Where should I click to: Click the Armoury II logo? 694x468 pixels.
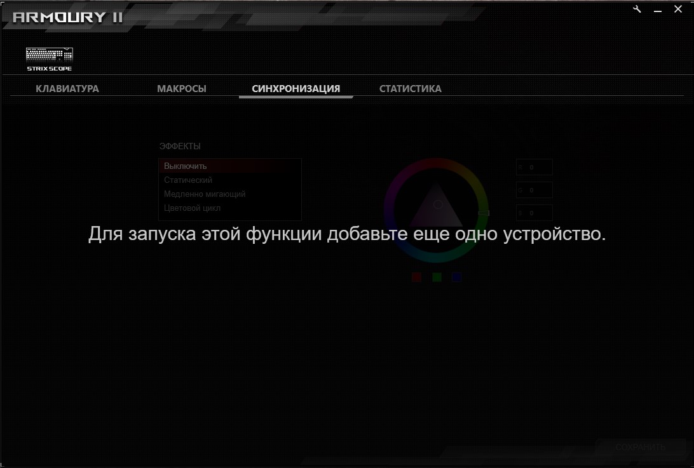pyautogui.click(x=67, y=17)
